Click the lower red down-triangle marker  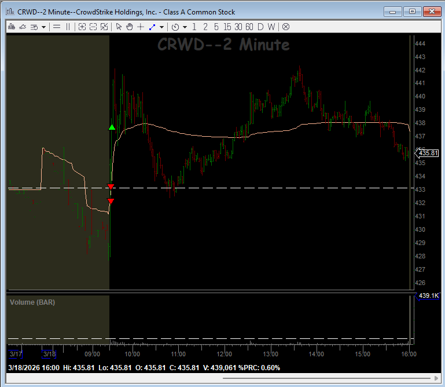111,201
